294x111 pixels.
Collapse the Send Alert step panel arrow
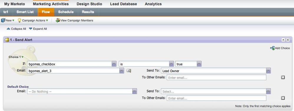[x=283, y=40]
